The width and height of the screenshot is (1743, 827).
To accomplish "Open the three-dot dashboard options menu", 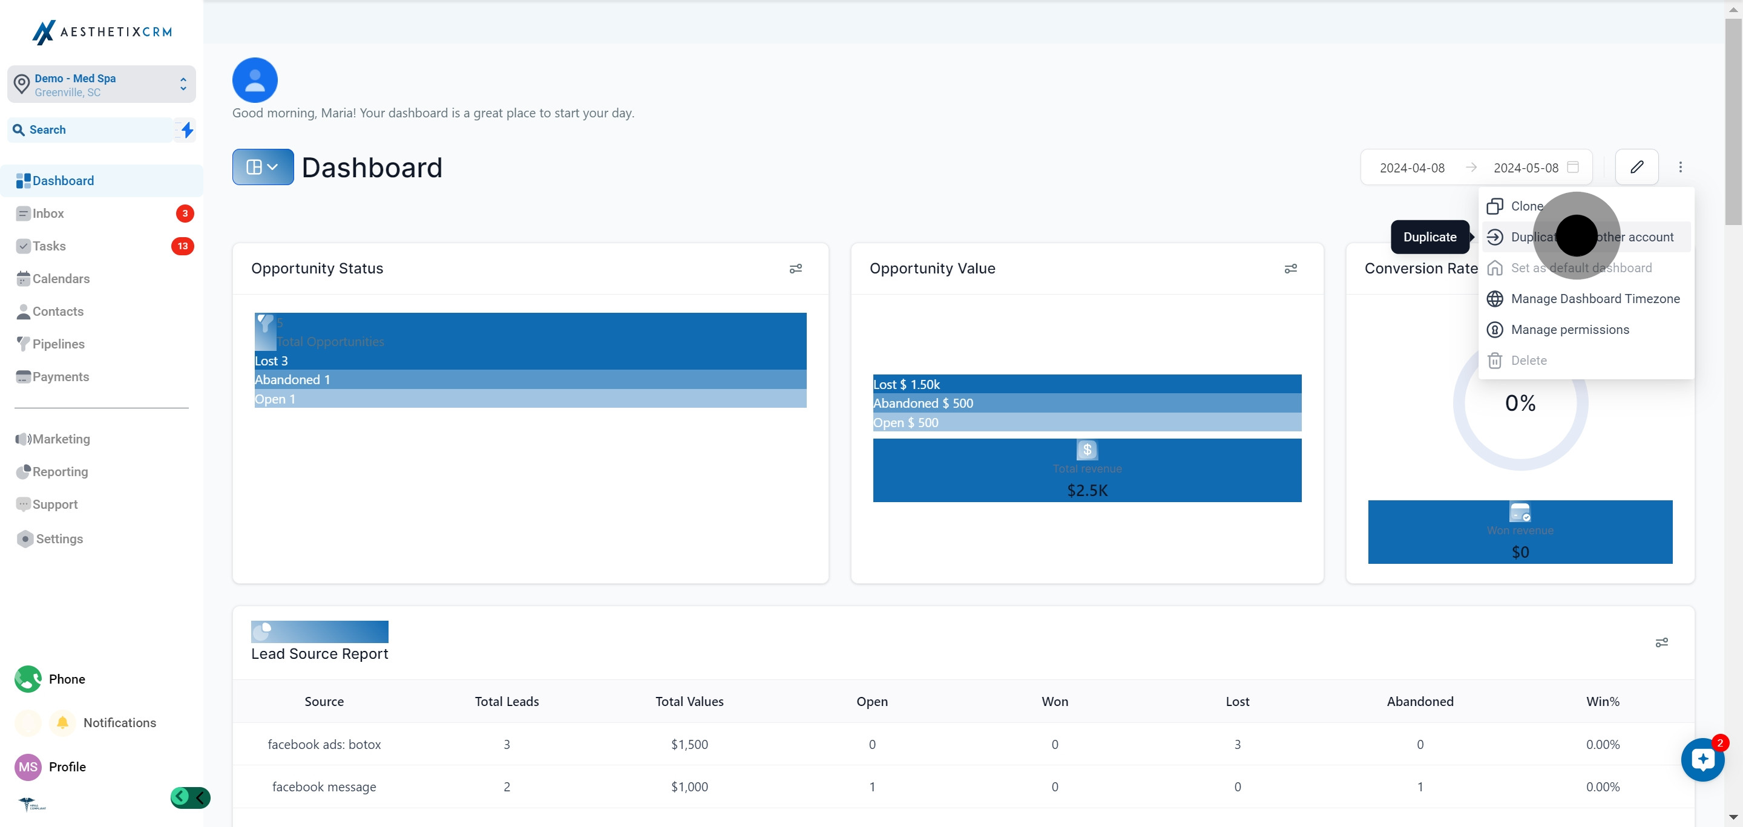I will tap(1680, 167).
